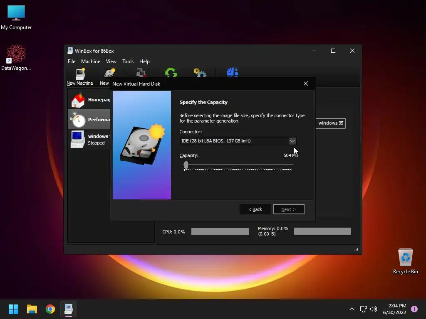Select the Performance sidebar item
The image size is (426, 319).
point(89,119)
